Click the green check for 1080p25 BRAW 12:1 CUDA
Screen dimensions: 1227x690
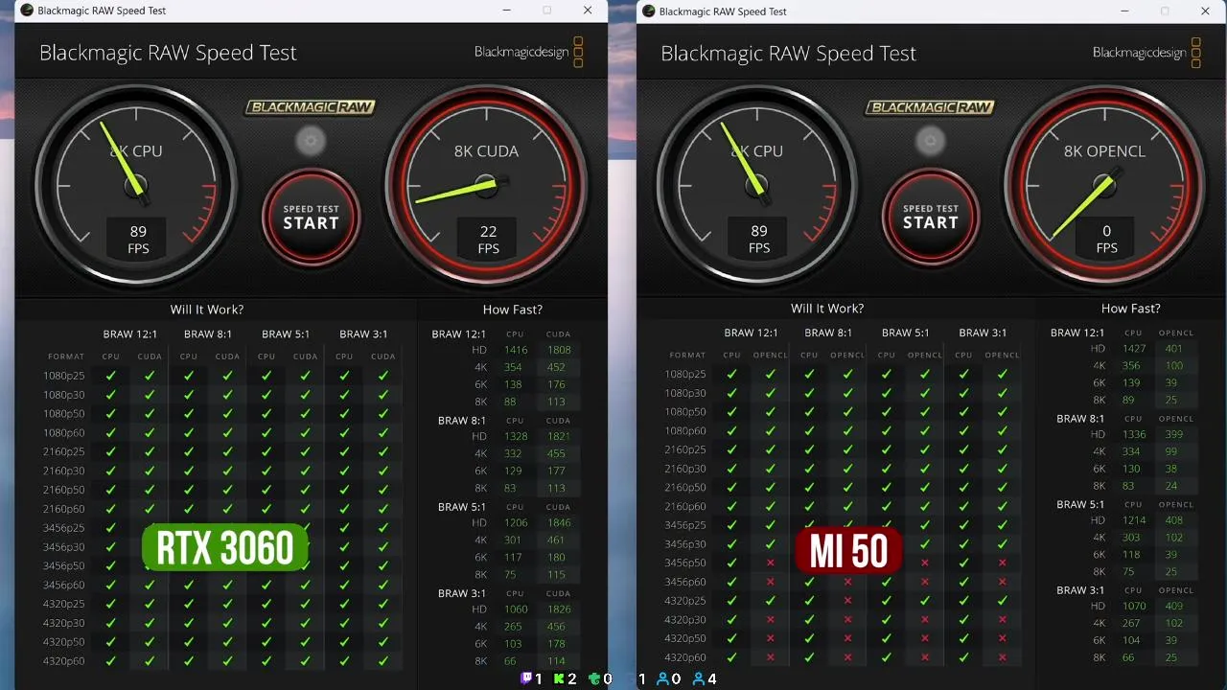tap(150, 376)
